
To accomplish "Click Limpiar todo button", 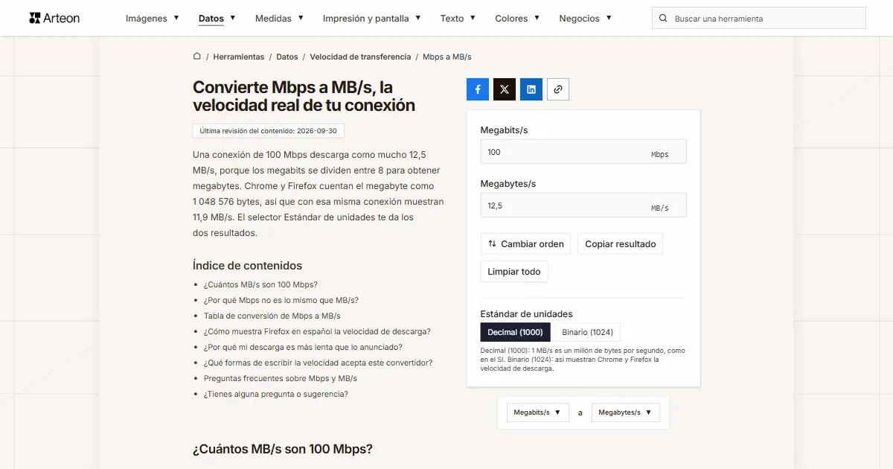I will tap(514, 272).
